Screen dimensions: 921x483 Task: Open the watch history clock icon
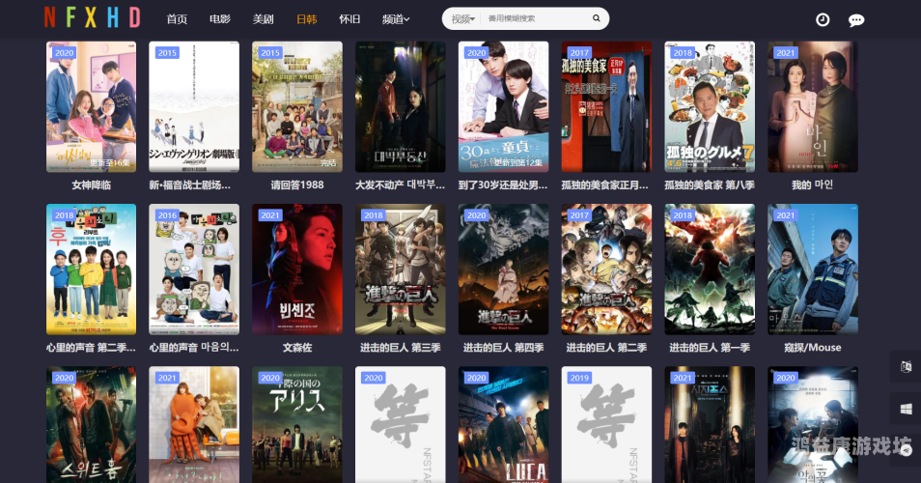(823, 19)
